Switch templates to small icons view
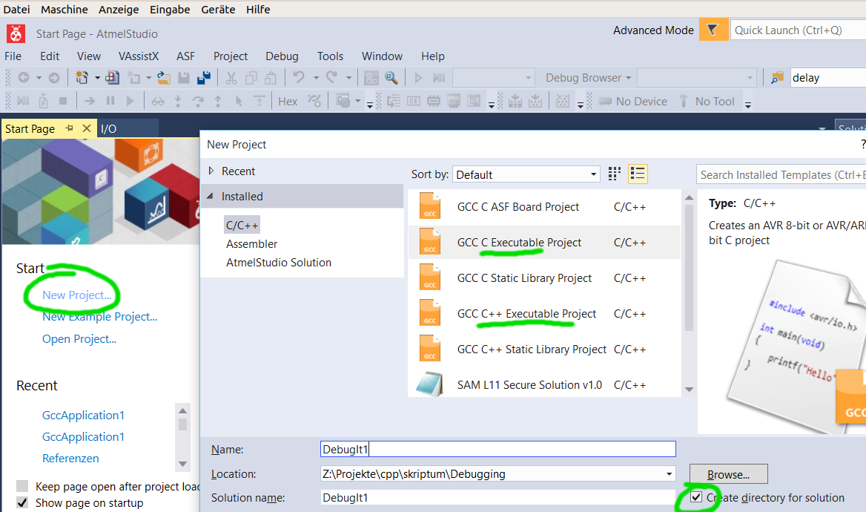 614,174
